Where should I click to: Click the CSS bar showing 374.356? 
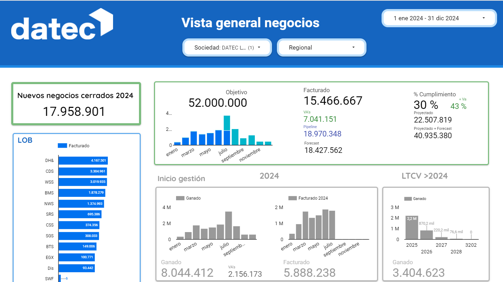79,225
